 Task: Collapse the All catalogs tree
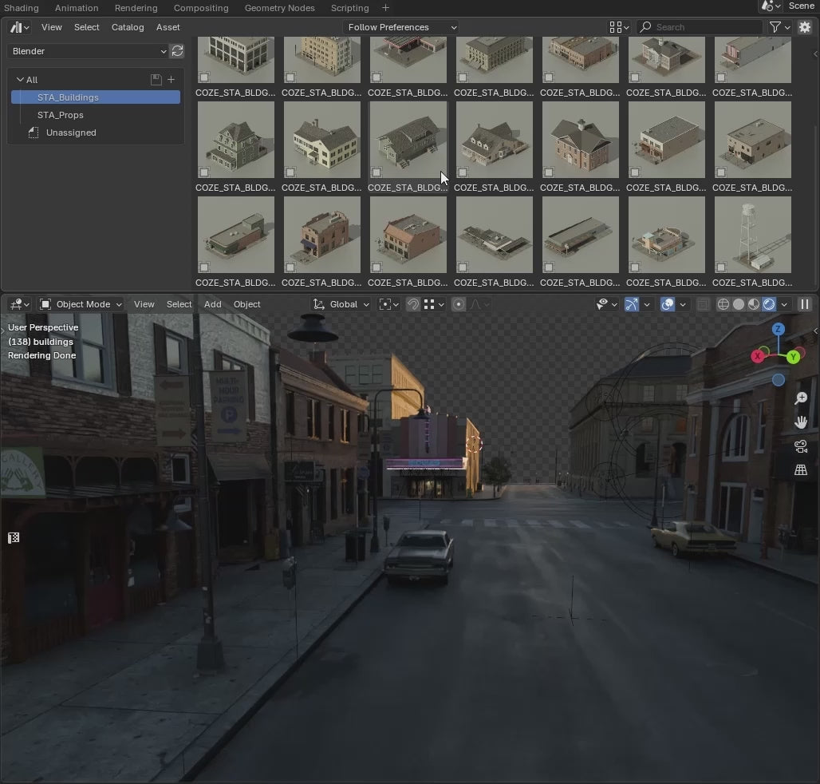click(19, 79)
